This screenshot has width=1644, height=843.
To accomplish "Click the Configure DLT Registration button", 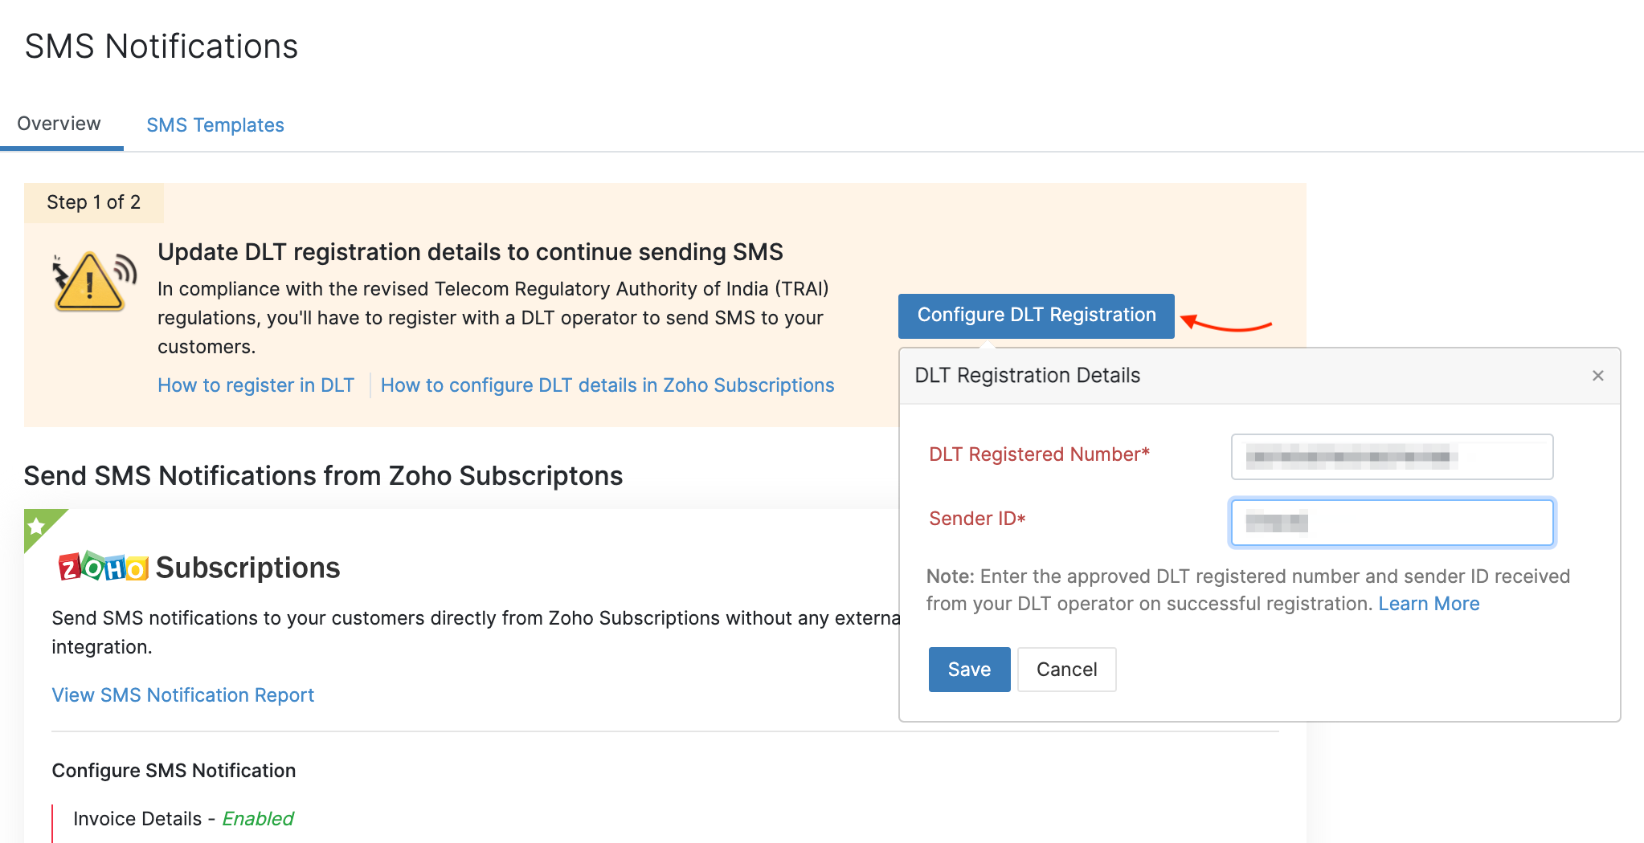I will (x=1036, y=315).
